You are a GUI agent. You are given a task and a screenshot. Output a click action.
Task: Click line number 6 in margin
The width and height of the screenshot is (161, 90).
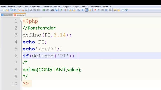coord(16,56)
